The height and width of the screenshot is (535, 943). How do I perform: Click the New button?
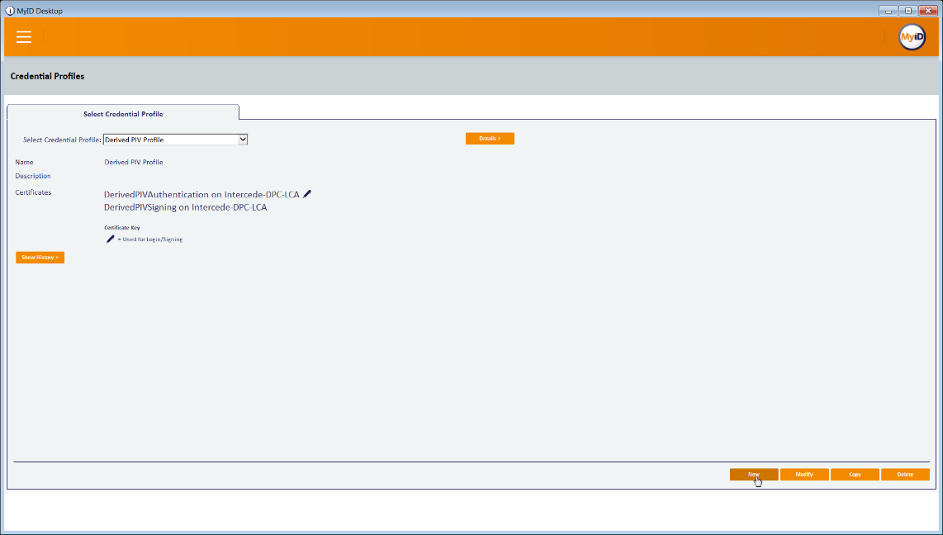point(754,474)
